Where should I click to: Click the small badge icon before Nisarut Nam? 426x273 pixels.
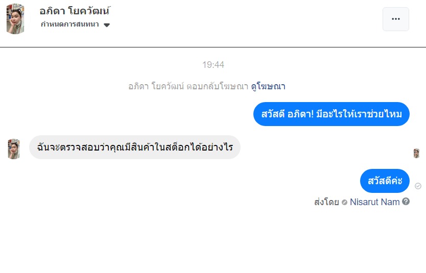[x=344, y=202]
